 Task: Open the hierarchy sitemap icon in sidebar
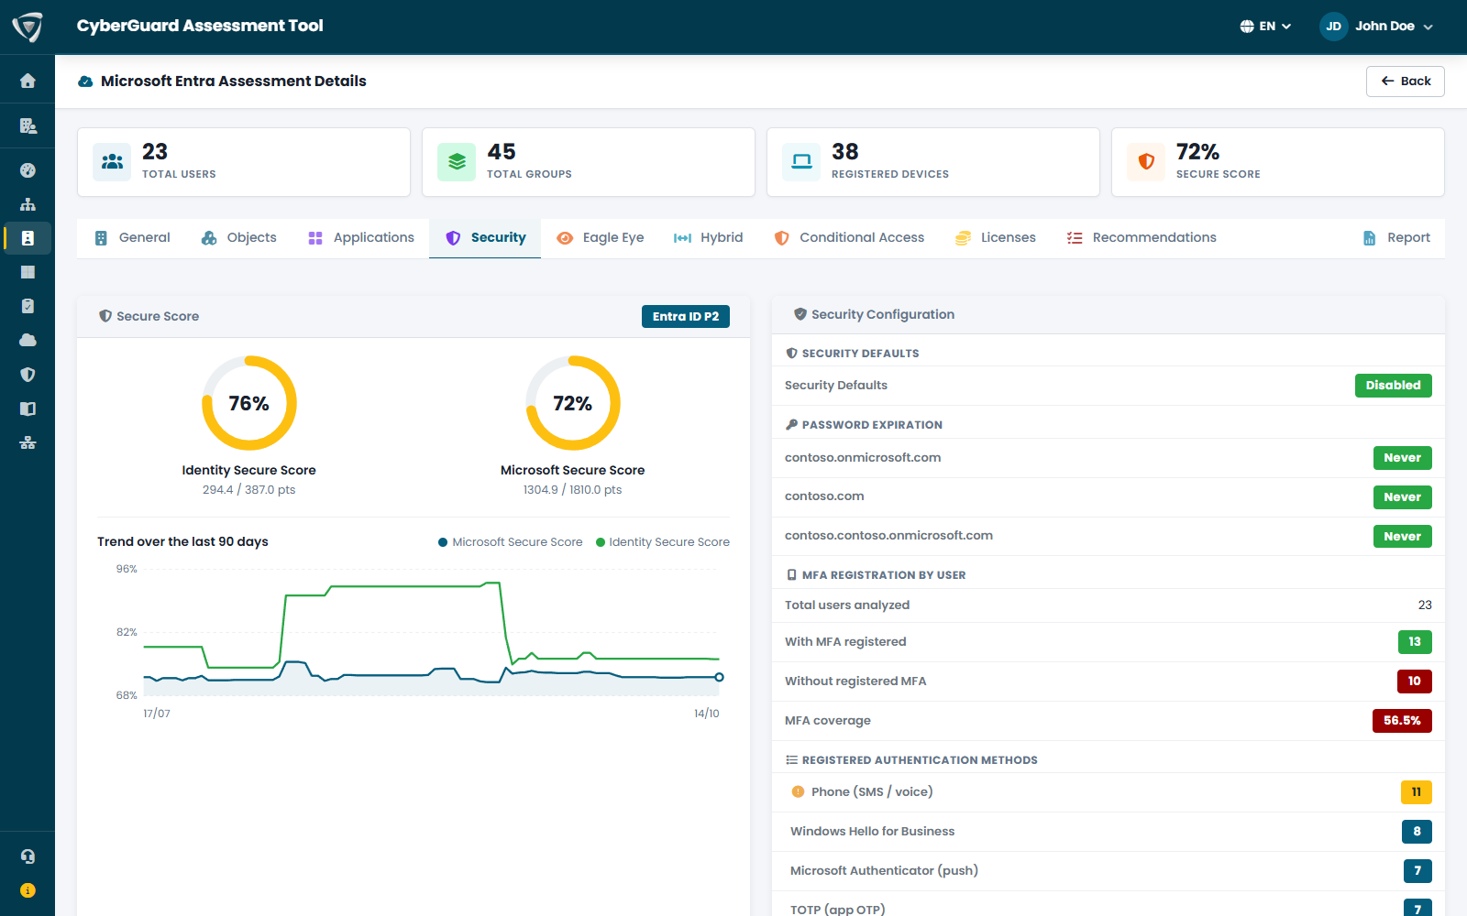[28, 204]
